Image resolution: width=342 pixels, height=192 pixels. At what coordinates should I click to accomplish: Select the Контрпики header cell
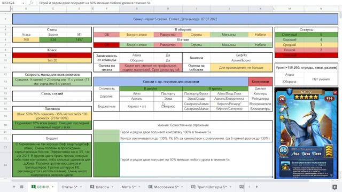[x=260, y=82]
